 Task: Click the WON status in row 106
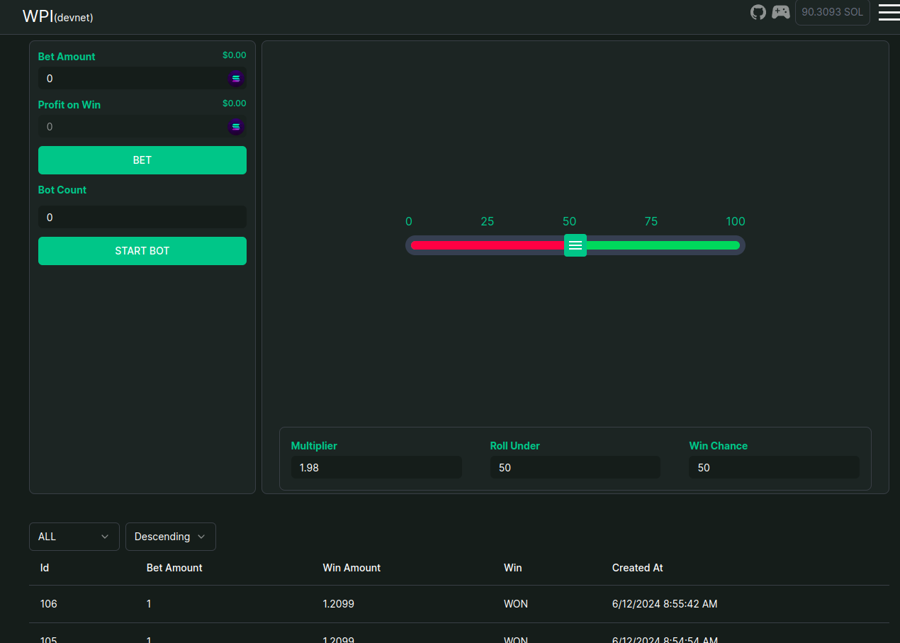(x=516, y=604)
